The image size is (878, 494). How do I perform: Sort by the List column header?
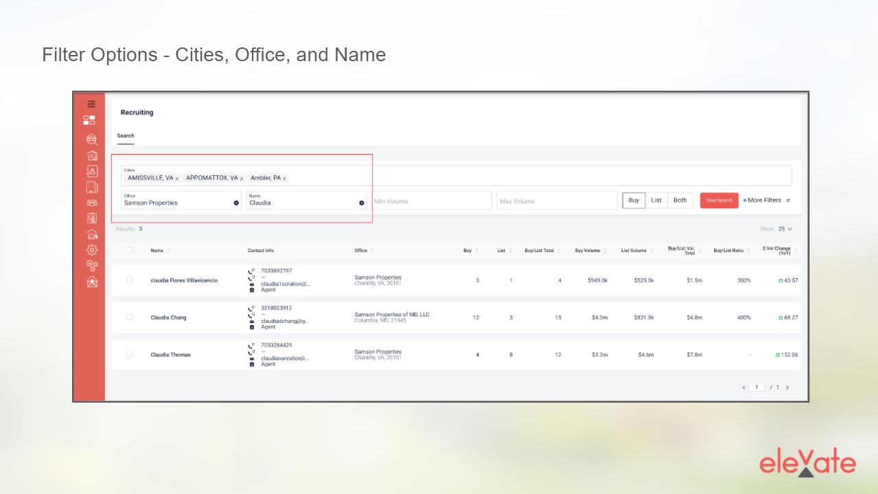[505, 251]
